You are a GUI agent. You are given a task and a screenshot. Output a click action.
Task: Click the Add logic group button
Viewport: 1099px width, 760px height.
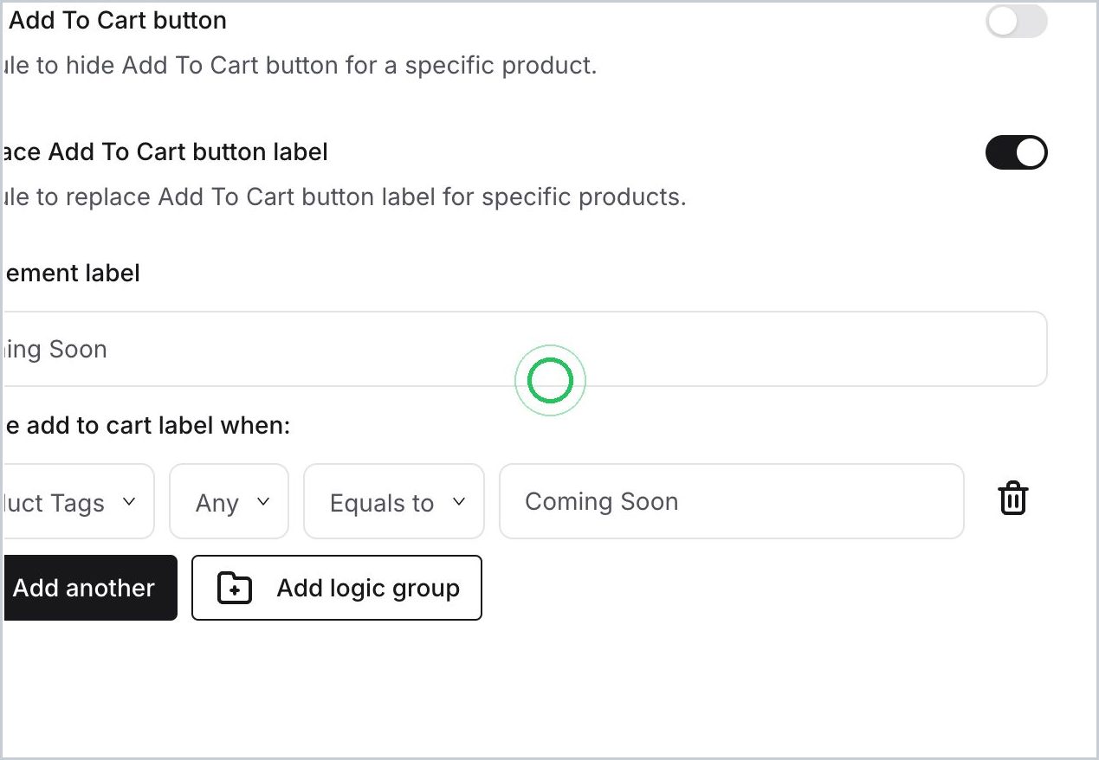point(337,588)
